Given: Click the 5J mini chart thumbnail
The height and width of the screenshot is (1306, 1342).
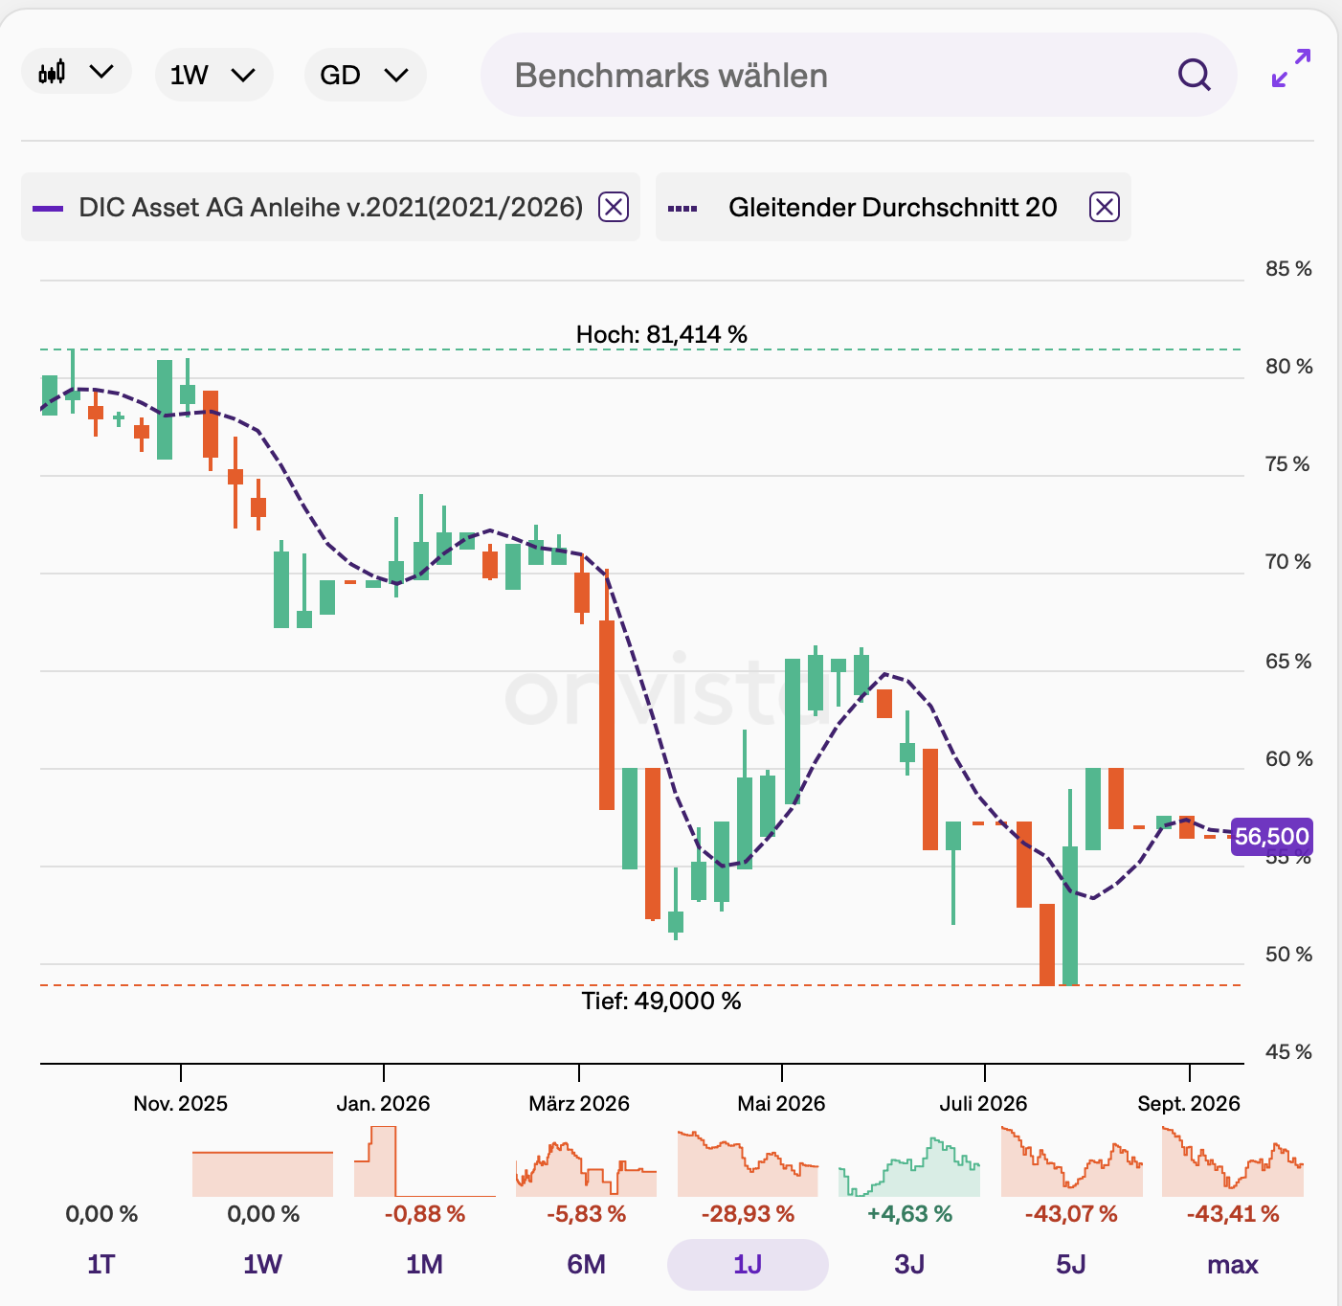Looking at the screenshot, I should pos(1072,1161).
